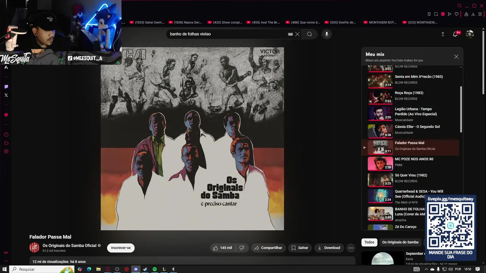Open the Windows notification center icon
Image resolution: width=486 pixels, height=273 pixels.
pyautogui.click(x=478, y=269)
